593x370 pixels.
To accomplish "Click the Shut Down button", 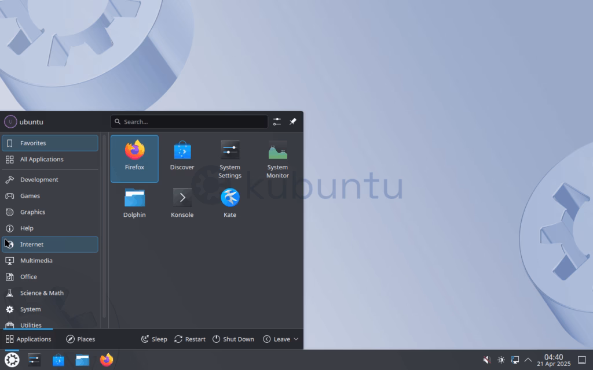I will (233, 339).
